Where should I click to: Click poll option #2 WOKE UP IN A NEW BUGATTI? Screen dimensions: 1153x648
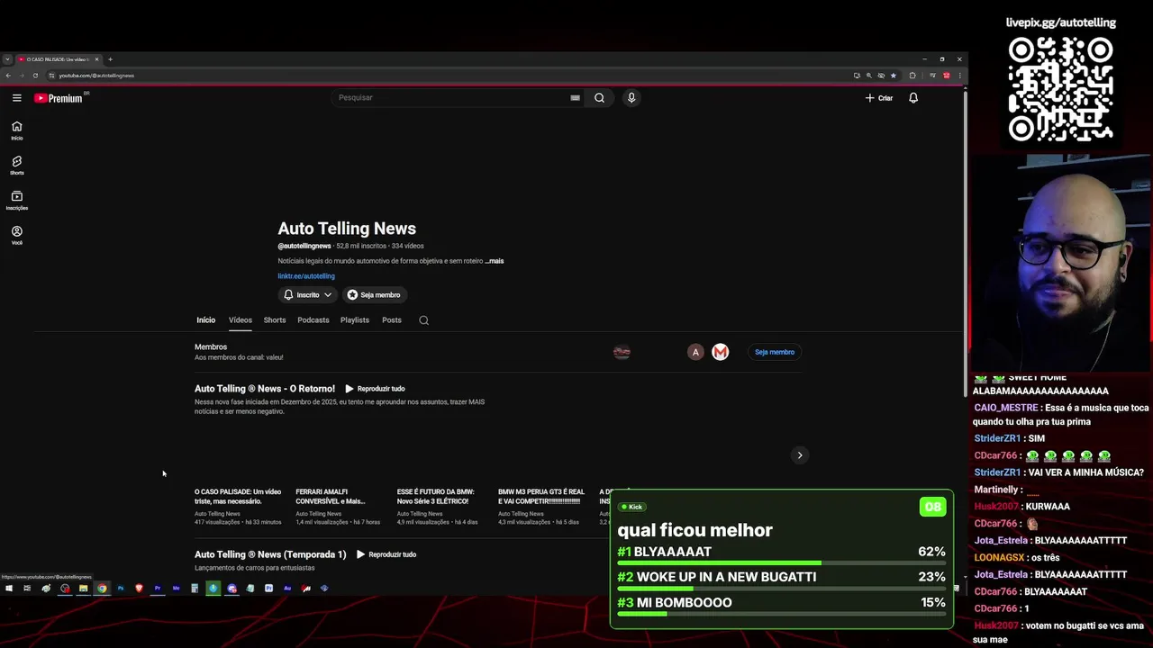pos(781,580)
